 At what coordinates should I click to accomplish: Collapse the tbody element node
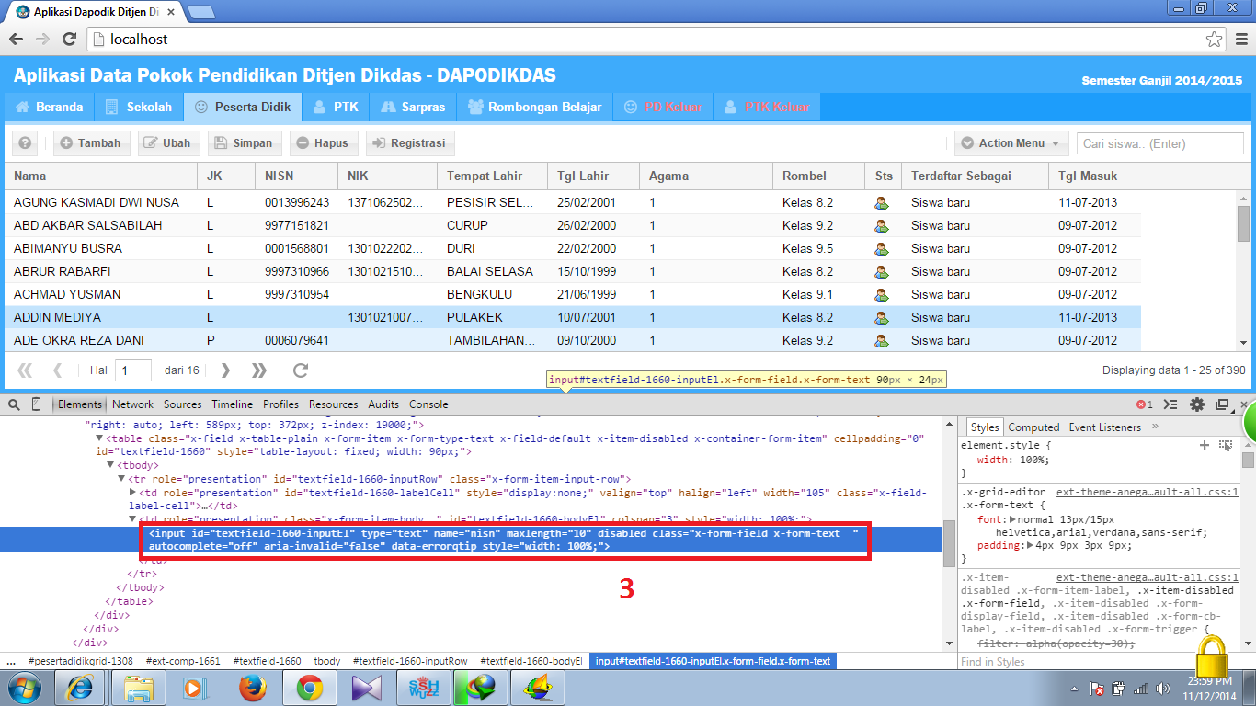(110, 465)
